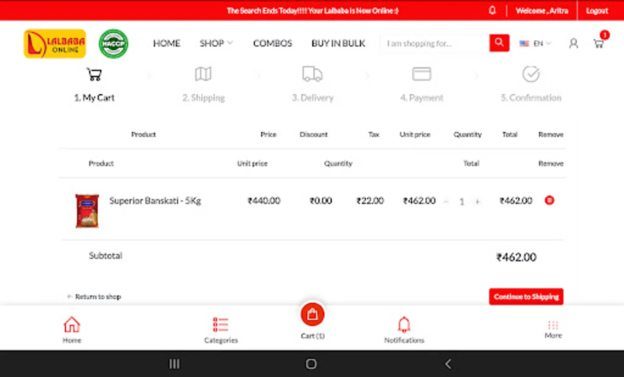
Task: Open the EN language dropdown
Action: click(x=535, y=43)
